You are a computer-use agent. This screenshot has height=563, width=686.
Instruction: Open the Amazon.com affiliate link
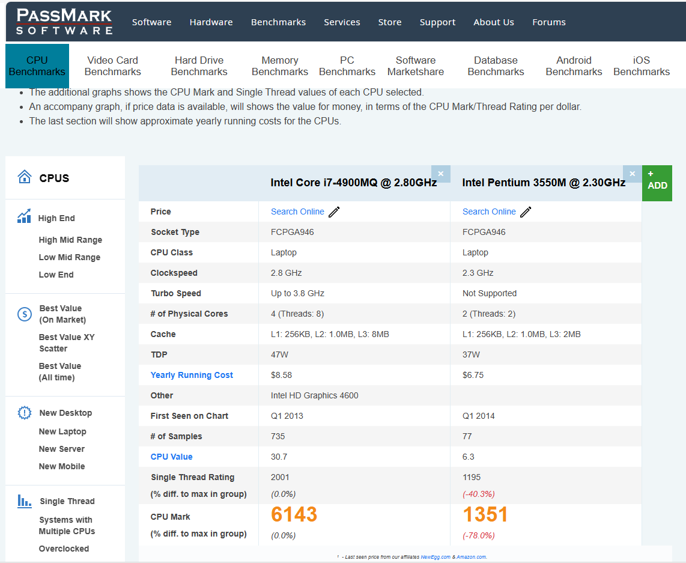(x=471, y=557)
